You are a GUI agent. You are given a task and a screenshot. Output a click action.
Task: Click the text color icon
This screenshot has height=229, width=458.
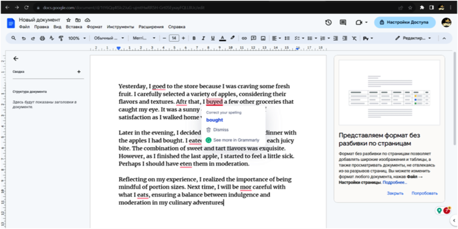tap(222, 38)
